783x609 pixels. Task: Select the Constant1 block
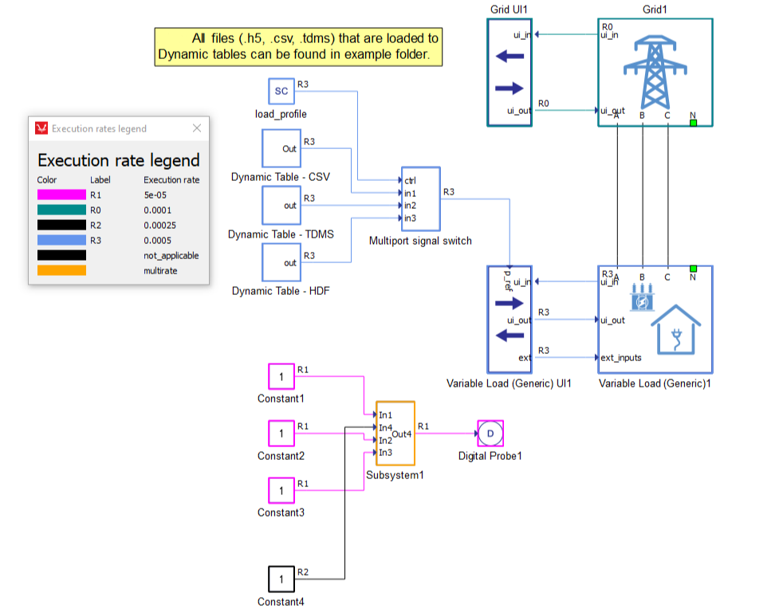coord(281,377)
